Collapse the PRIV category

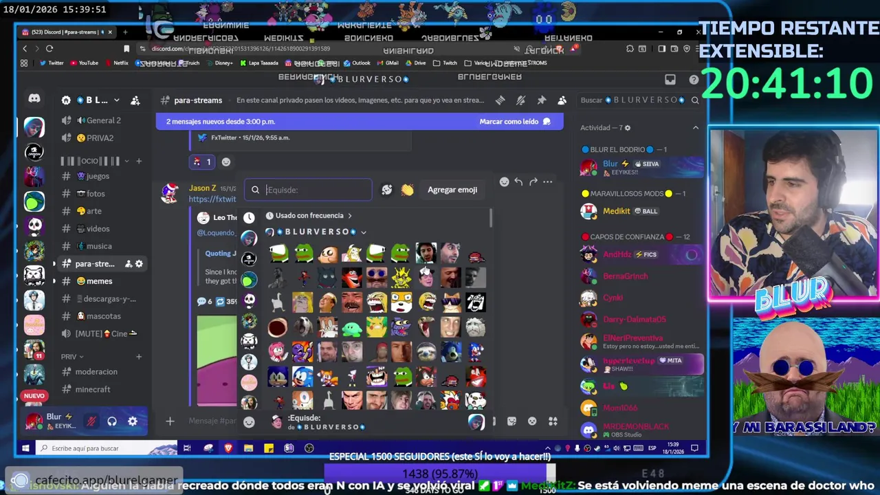(72, 357)
